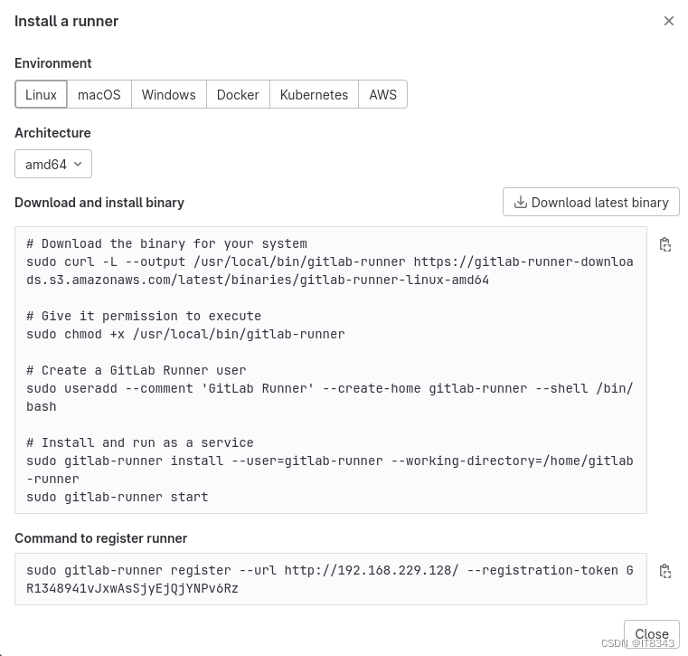Image resolution: width=688 pixels, height=656 pixels.
Task: Copy the register runner command to clipboard
Action: click(665, 571)
